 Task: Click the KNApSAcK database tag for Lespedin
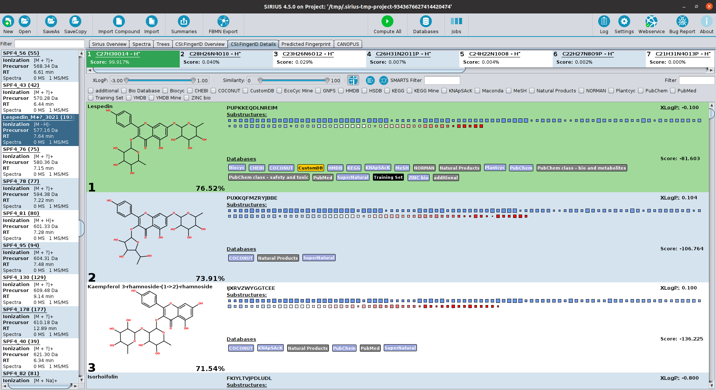point(377,168)
